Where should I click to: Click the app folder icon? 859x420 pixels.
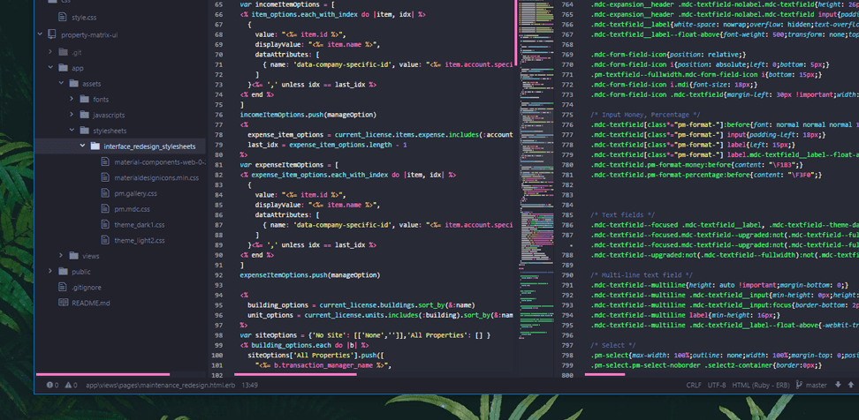[x=63, y=68]
